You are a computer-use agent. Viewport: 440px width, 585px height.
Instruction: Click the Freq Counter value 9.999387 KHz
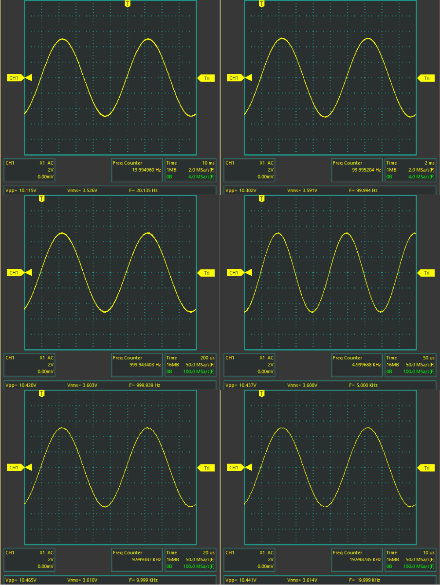click(147, 559)
